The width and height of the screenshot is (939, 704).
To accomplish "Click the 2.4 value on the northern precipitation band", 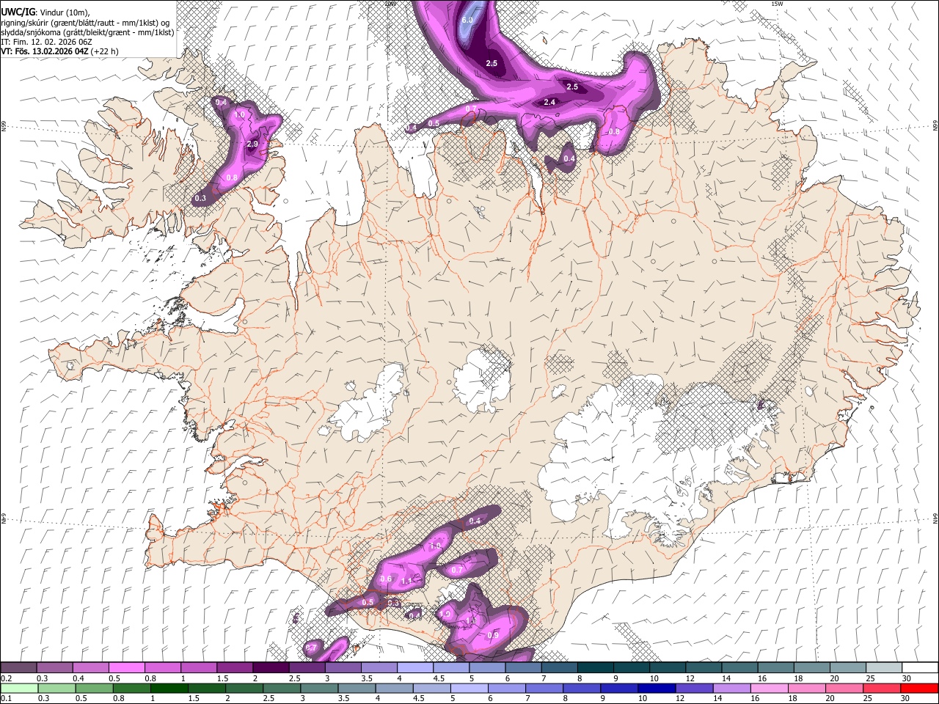I will coord(549,102).
